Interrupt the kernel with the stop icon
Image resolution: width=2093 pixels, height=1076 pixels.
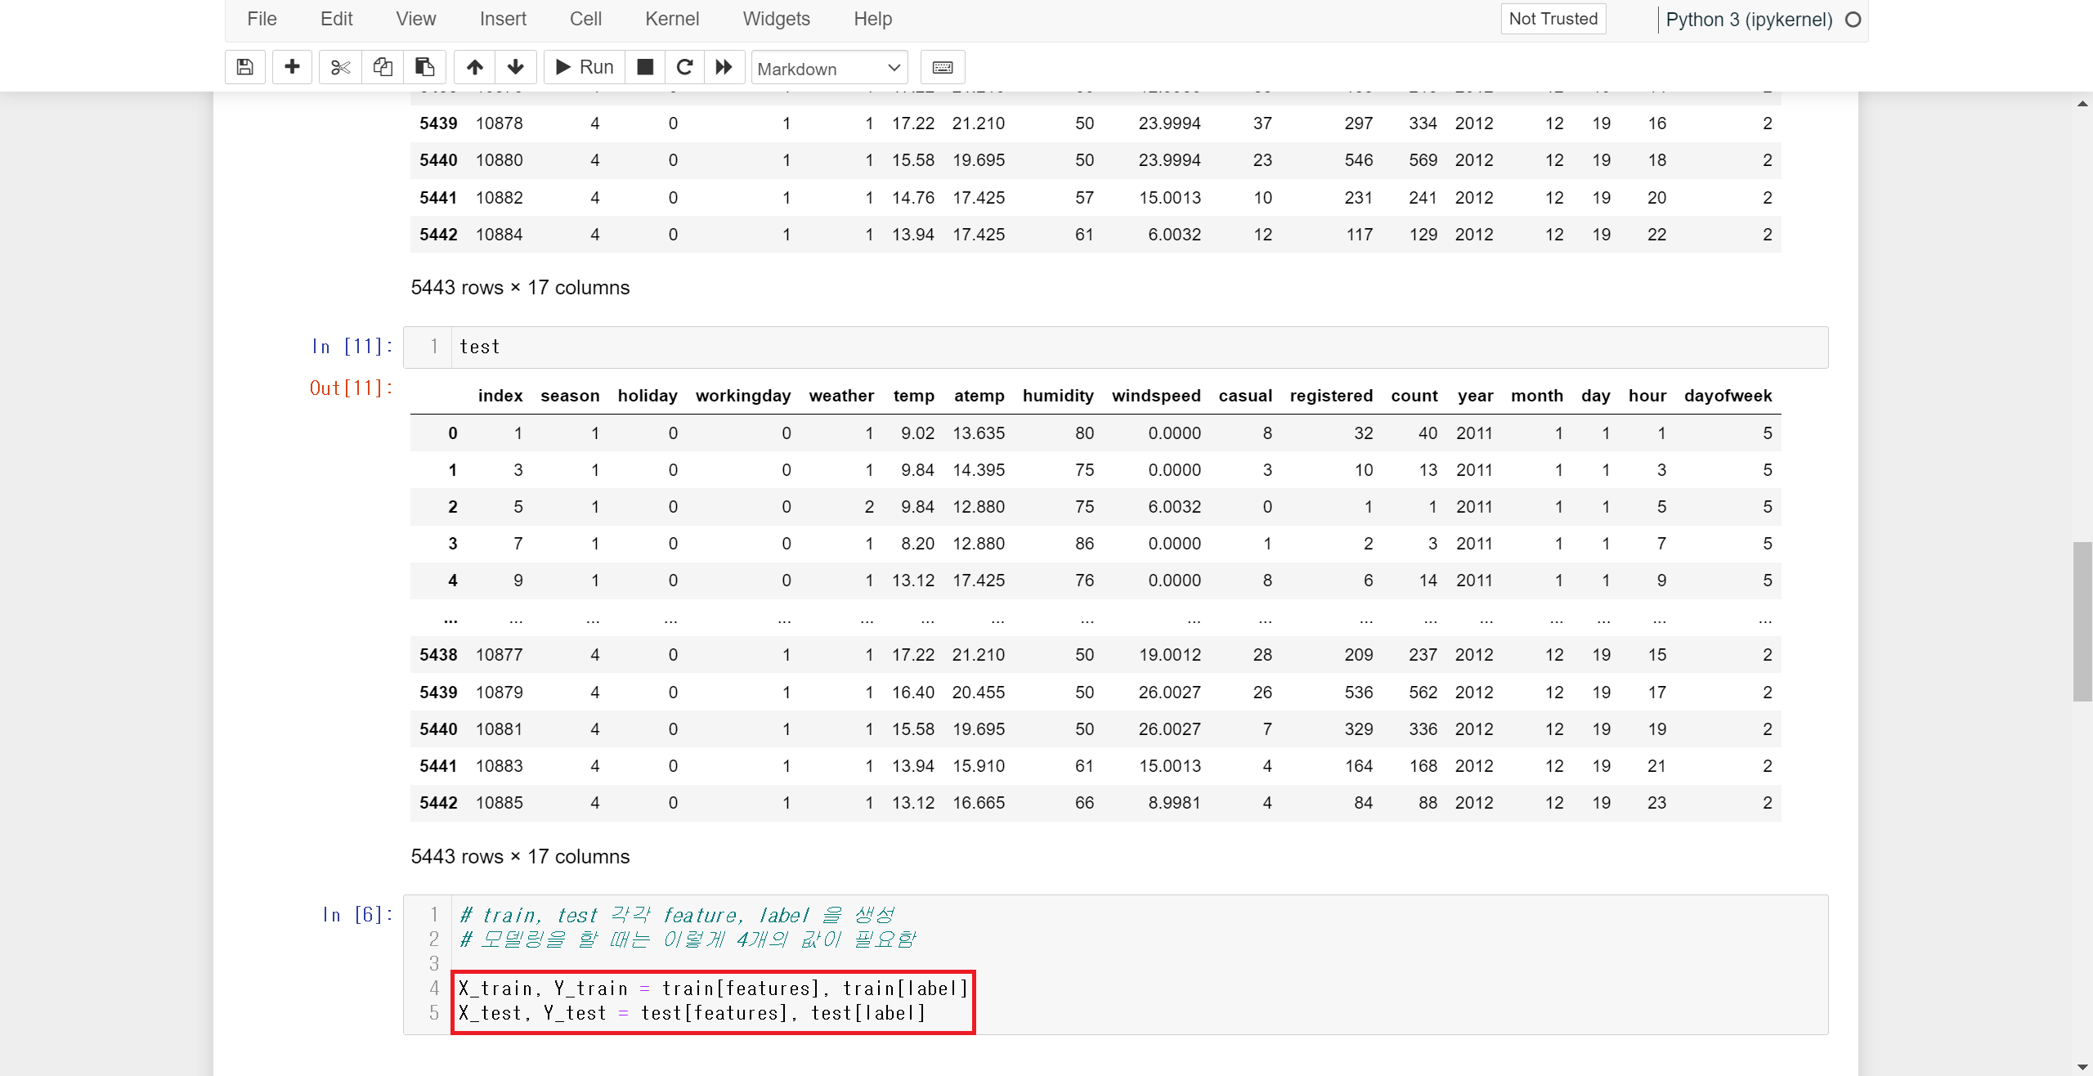pos(645,67)
